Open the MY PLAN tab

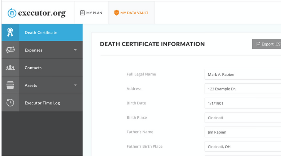pos(91,13)
